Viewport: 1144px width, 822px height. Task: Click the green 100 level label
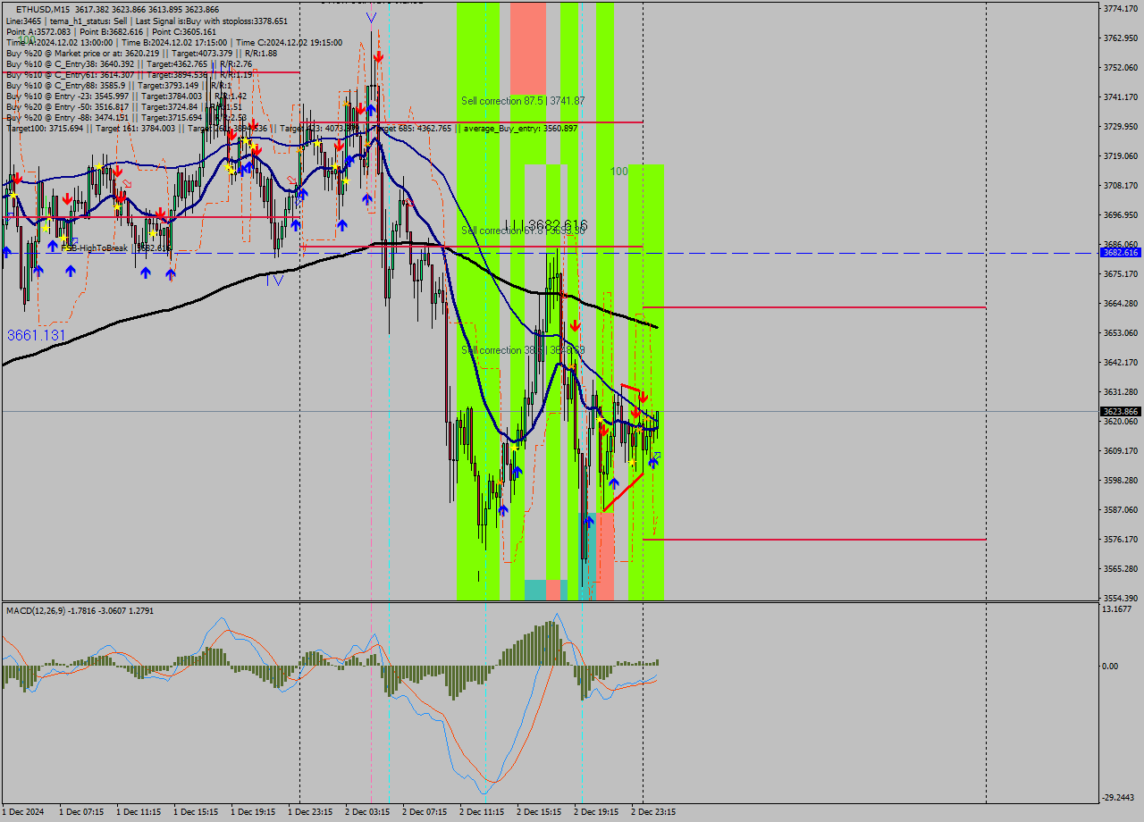tap(619, 171)
